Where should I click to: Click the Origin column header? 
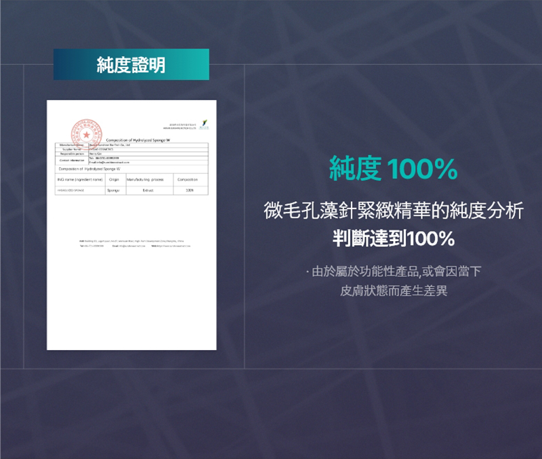click(114, 179)
